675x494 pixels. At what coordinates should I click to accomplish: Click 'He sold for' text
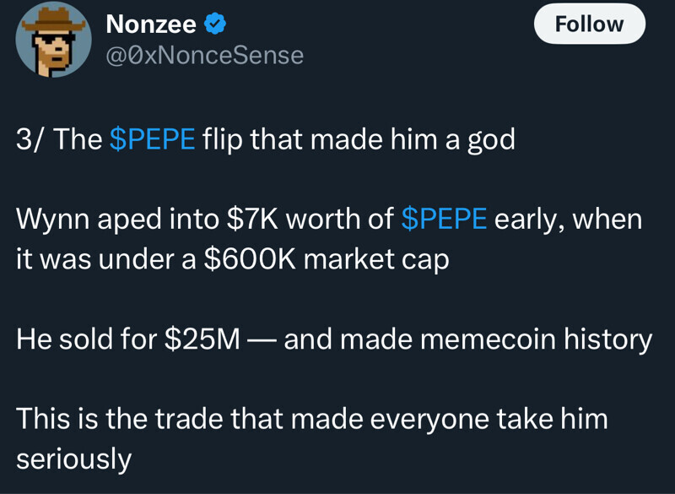pyautogui.click(x=85, y=339)
